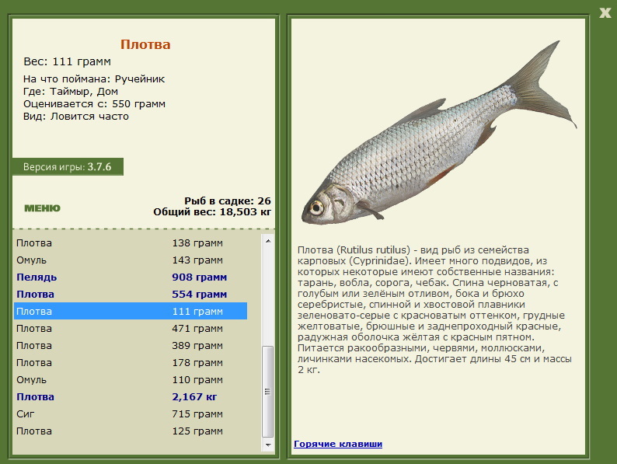Select the Омуль 110 грамм row
This screenshot has width=617, height=464.
coord(131,380)
